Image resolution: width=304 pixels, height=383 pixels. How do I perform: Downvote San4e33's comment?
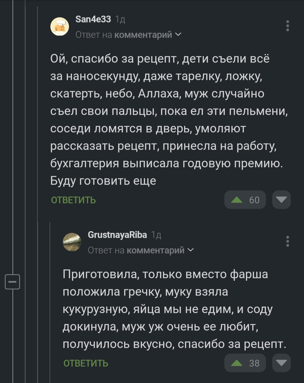pyautogui.click(x=281, y=200)
